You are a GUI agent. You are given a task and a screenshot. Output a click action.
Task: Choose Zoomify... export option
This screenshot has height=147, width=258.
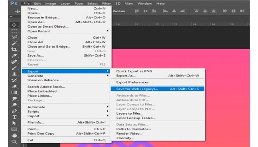point(158,138)
